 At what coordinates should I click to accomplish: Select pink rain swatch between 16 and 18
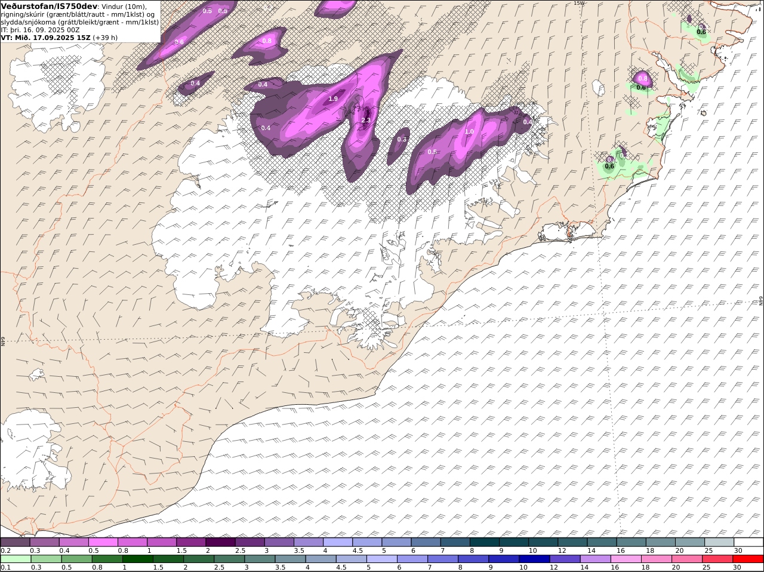[x=626, y=559]
